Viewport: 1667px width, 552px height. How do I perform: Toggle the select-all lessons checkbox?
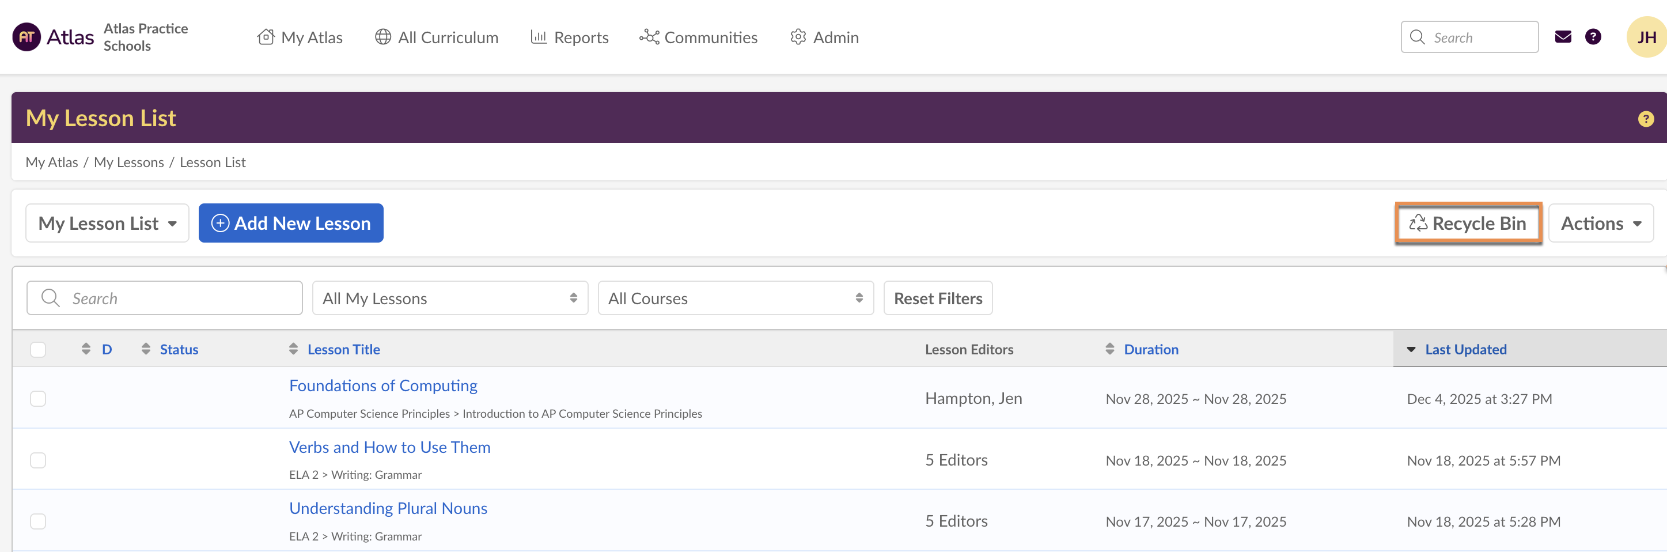(38, 349)
